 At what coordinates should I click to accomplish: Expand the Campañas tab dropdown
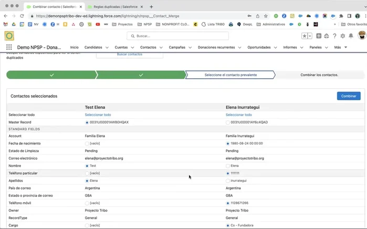point(190,47)
